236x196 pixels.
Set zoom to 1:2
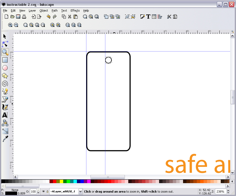click(x=73, y=25)
